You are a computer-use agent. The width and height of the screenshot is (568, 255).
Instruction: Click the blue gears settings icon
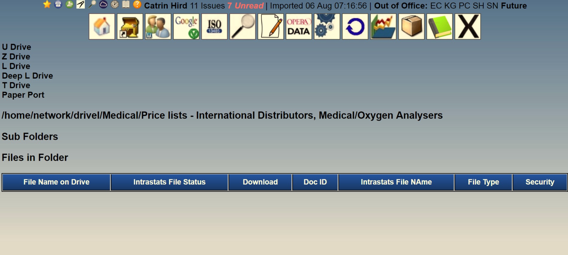pos(327,27)
